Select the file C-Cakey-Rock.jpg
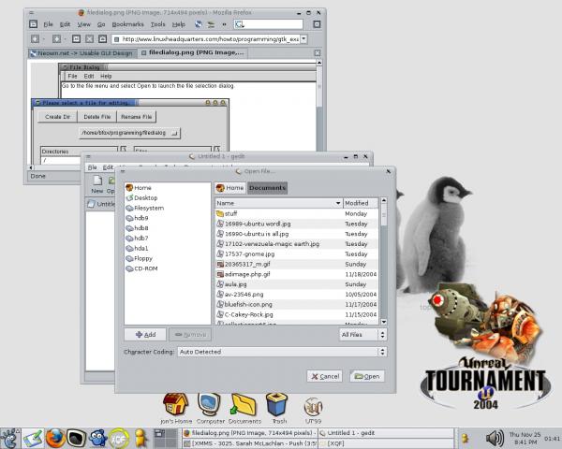Image resolution: width=562 pixels, height=449 pixels. point(297,314)
